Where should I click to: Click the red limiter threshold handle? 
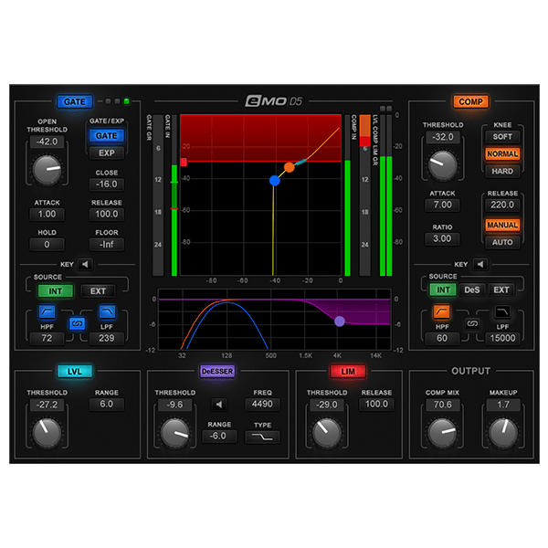pyautogui.click(x=184, y=162)
